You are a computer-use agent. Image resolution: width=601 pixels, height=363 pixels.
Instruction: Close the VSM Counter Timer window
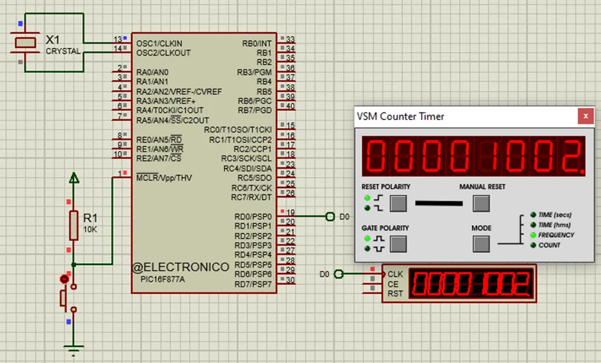586,116
